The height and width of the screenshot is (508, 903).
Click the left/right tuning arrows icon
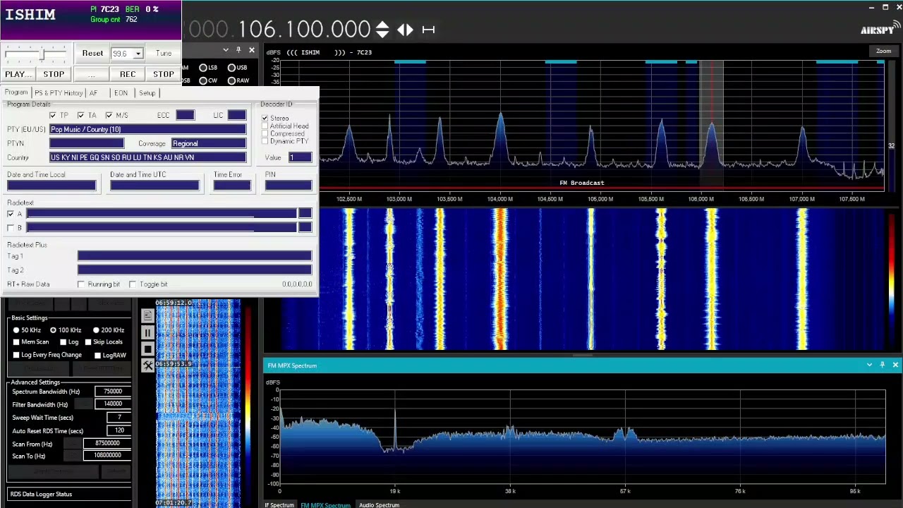pyautogui.click(x=405, y=30)
